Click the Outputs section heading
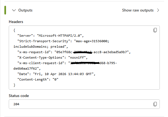The height and width of the screenshot is (117, 168). pyautogui.click(x=25, y=10)
